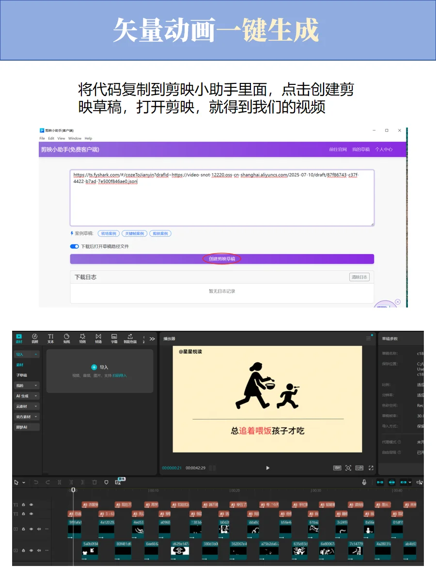Open the 清晰 quality setting in the player
Image resolution: width=436 pixels, height=582 pixels.
(337, 468)
